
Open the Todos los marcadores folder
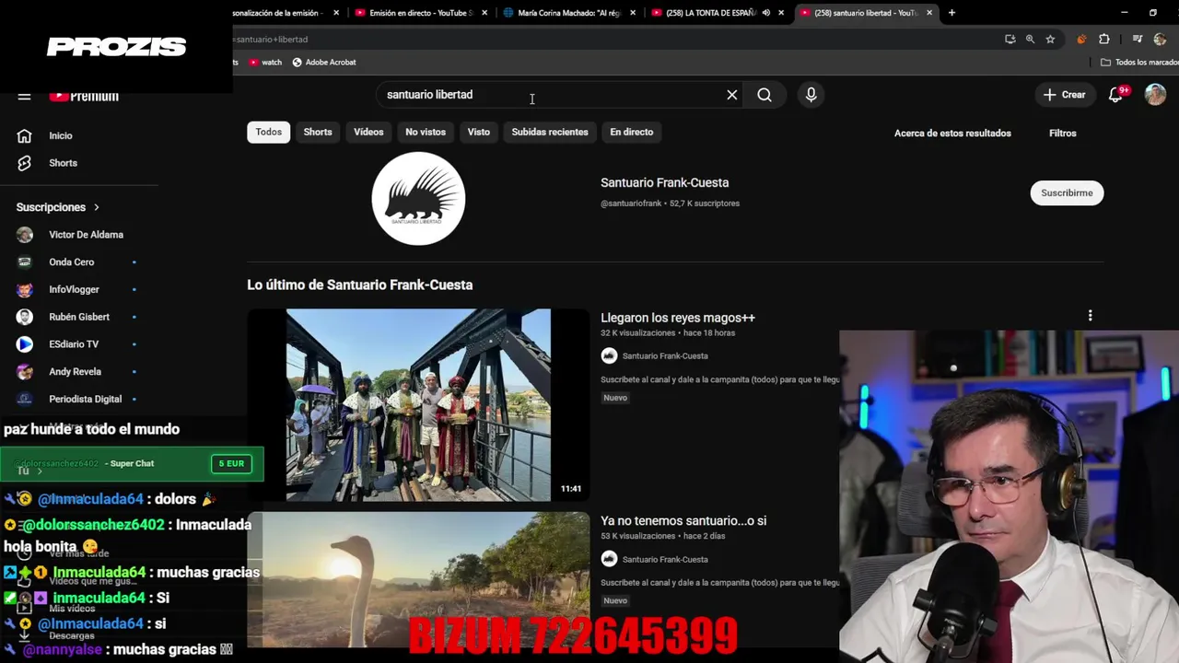pyautogui.click(x=1139, y=63)
